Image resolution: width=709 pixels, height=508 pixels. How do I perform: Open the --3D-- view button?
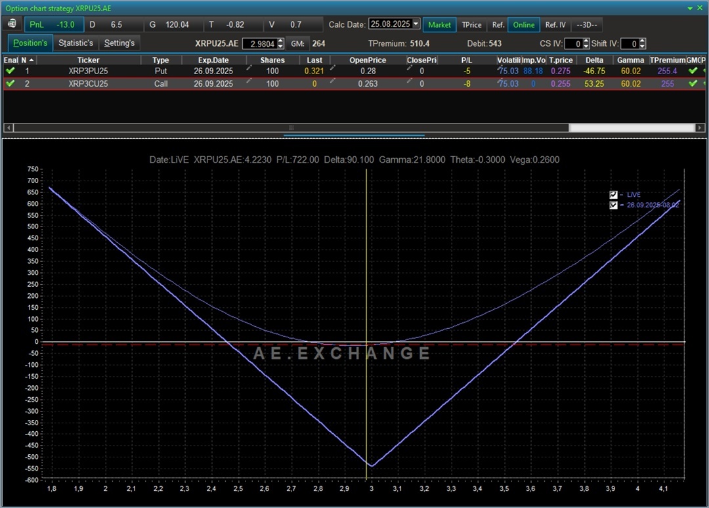pos(587,25)
